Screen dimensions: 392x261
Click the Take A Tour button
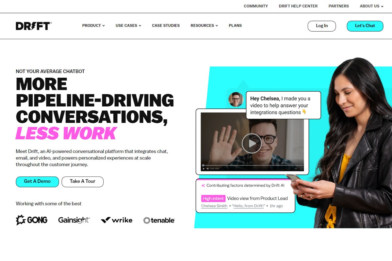[82, 182]
